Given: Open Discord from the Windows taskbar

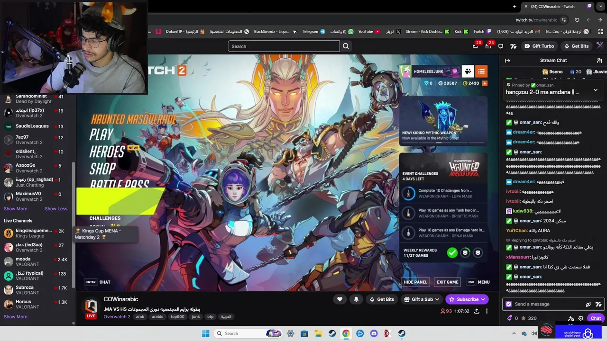Looking at the screenshot, I should 374,333.
